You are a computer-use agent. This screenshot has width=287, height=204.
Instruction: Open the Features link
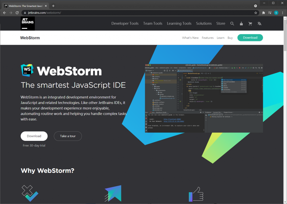click(208, 38)
